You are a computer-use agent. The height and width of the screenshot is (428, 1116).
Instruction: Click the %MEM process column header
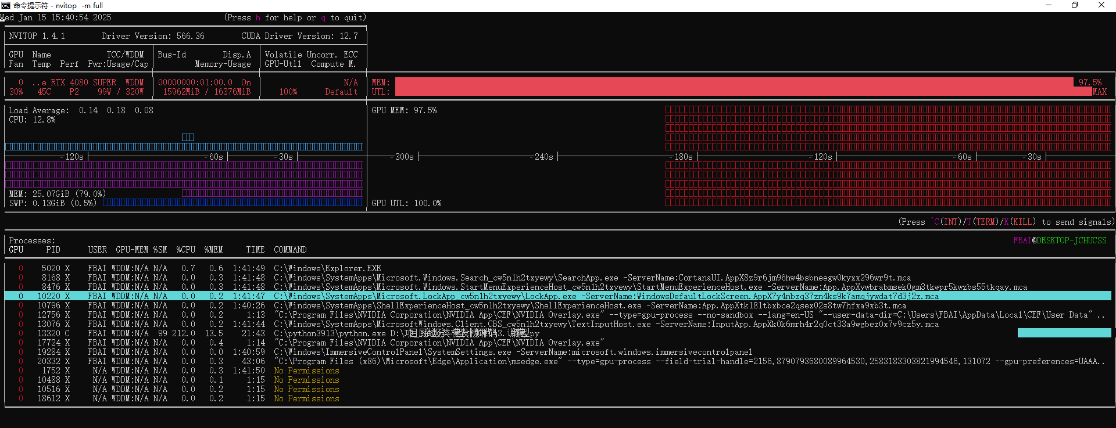(x=213, y=250)
